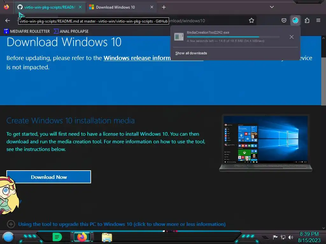Cancel the MediaCreationTool22H2.exe download
The width and height of the screenshot is (326, 244).
point(292,37)
